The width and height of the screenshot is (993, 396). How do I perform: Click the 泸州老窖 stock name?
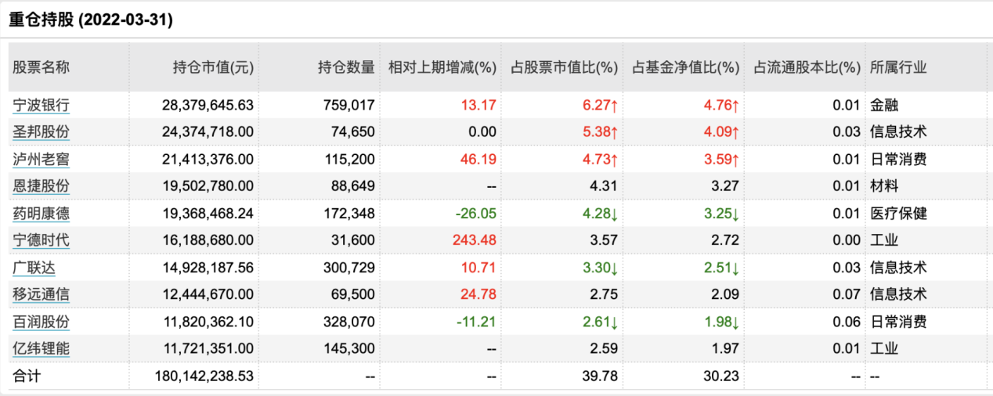(x=41, y=159)
